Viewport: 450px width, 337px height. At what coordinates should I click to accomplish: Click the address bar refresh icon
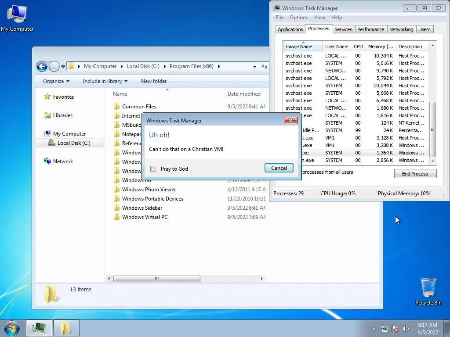tap(264, 67)
